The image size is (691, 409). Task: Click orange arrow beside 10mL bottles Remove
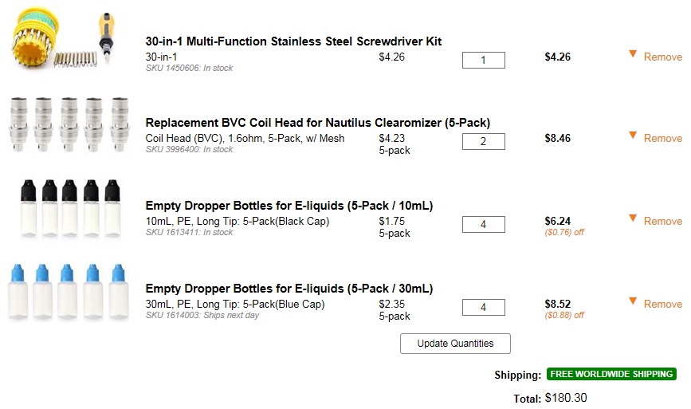coord(633,218)
